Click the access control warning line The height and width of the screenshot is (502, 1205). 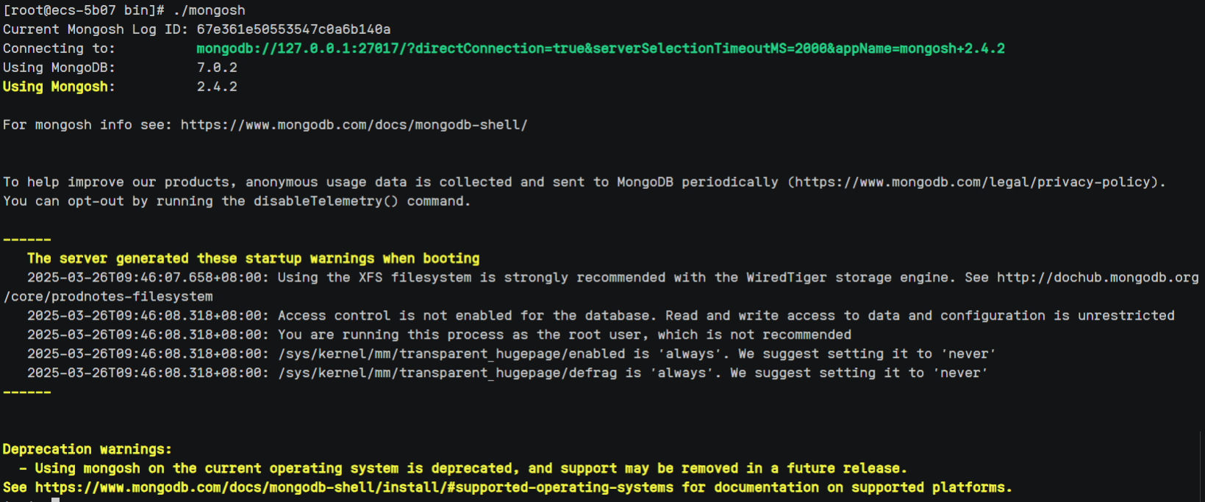pyautogui.click(x=726, y=316)
